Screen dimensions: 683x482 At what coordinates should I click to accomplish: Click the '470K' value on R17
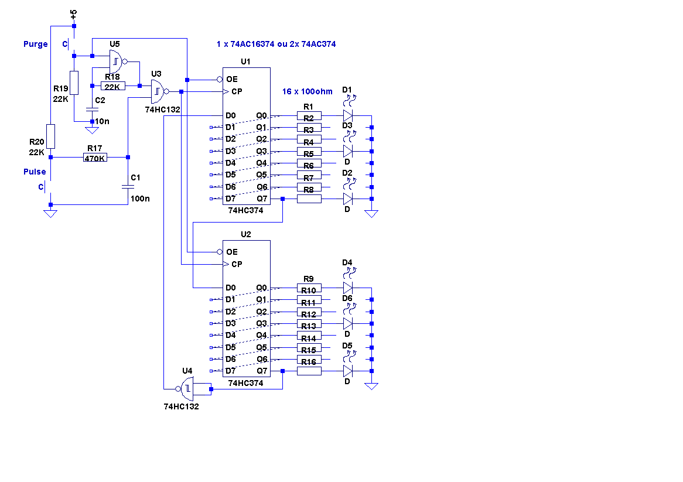point(95,159)
